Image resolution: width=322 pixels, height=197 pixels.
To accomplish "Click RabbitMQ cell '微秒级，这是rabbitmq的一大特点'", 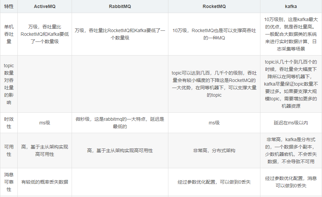I will point(120,123).
